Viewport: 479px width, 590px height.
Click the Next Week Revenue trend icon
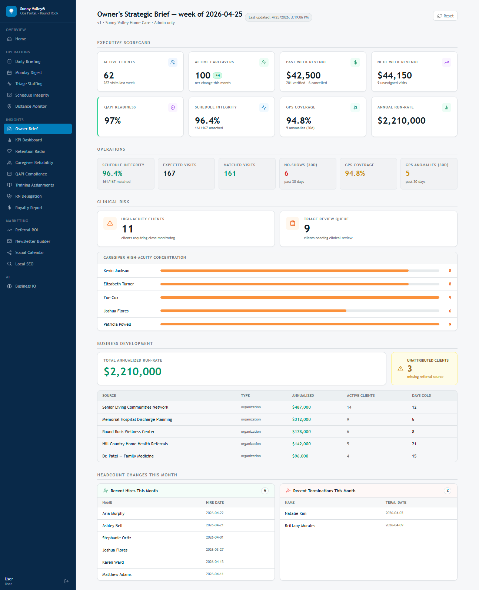click(446, 63)
